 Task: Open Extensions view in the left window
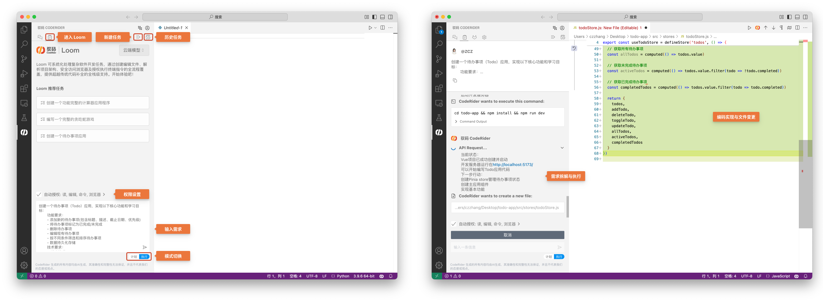tap(24, 88)
